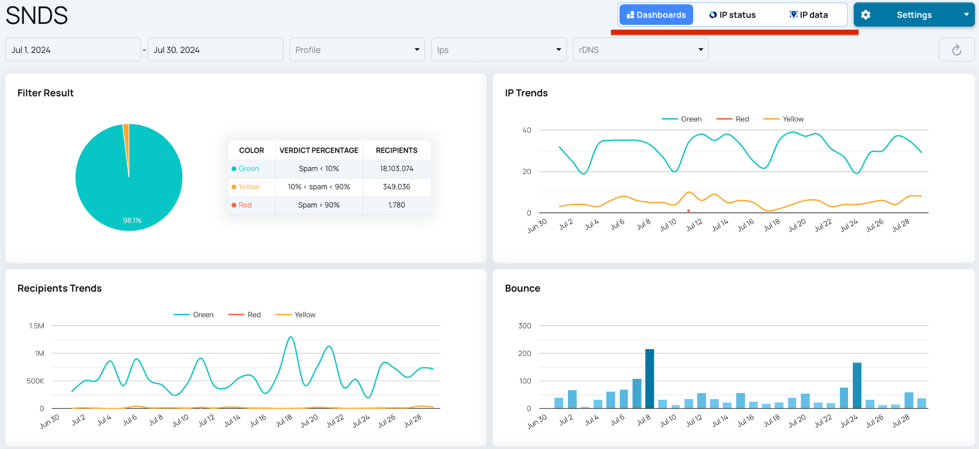Open the Profile dropdown
Image resolution: width=979 pixels, height=449 pixels.
[x=357, y=50]
